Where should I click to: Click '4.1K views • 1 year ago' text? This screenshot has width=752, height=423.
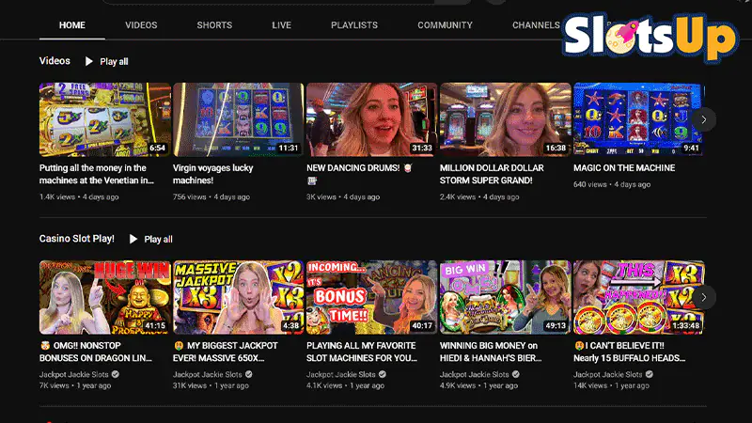345,385
